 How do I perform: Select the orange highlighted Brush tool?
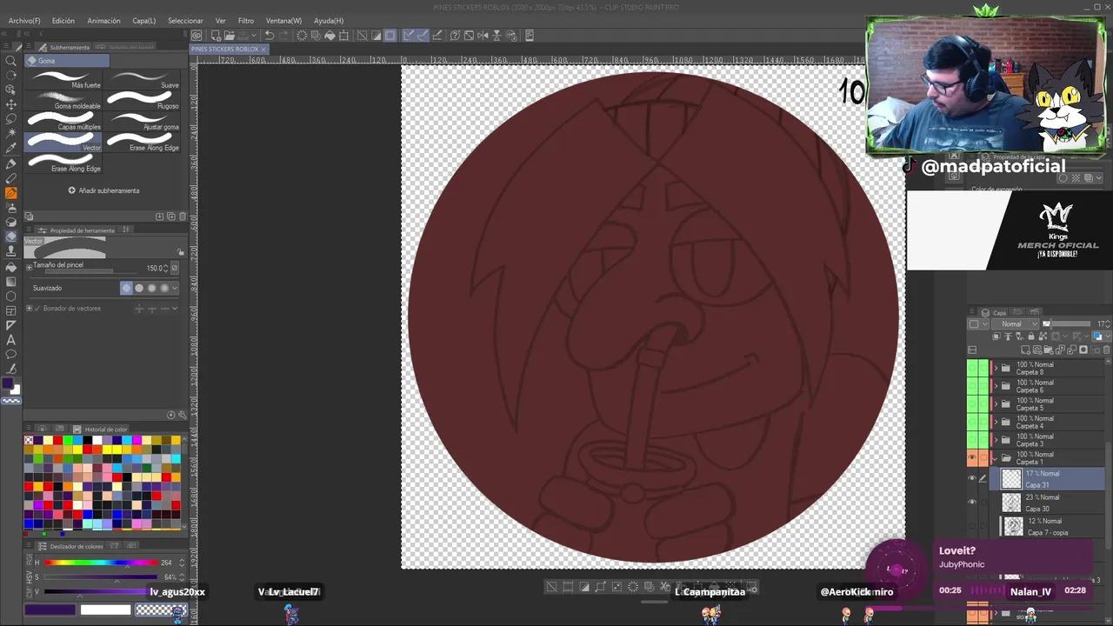(x=11, y=193)
